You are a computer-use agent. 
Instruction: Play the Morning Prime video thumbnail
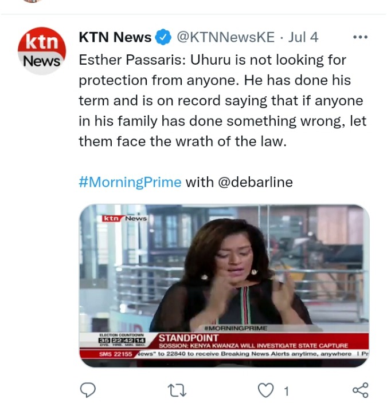point(224,286)
